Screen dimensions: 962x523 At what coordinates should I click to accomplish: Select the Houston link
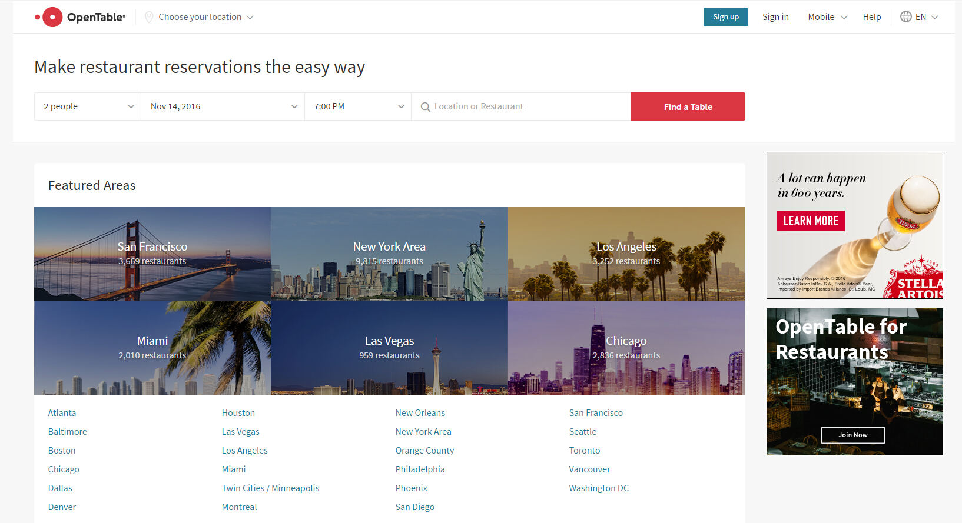coord(238,413)
